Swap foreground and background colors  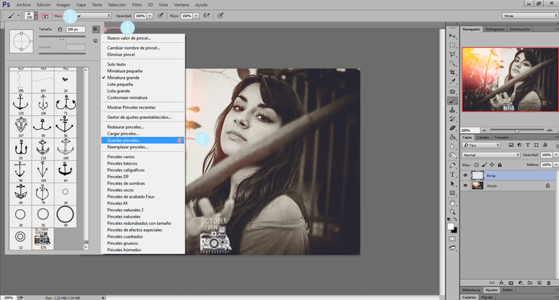tap(455, 220)
